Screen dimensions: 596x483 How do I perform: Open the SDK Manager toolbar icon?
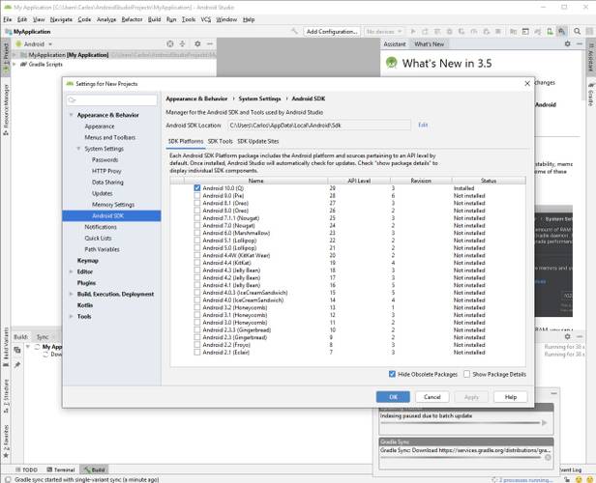tap(561, 32)
